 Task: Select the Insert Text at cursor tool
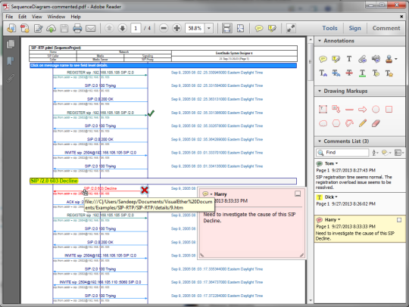point(323,73)
